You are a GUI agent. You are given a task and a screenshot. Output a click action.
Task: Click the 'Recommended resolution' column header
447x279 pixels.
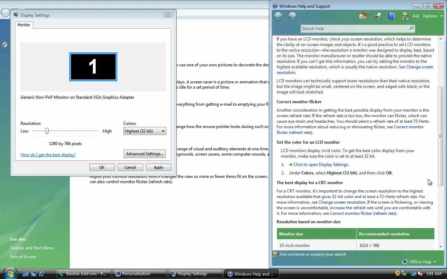click(x=396, y=234)
